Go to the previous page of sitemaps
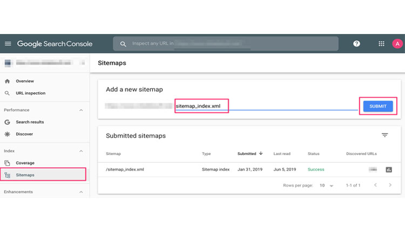Viewport: 405px width, 232px height. point(375,185)
